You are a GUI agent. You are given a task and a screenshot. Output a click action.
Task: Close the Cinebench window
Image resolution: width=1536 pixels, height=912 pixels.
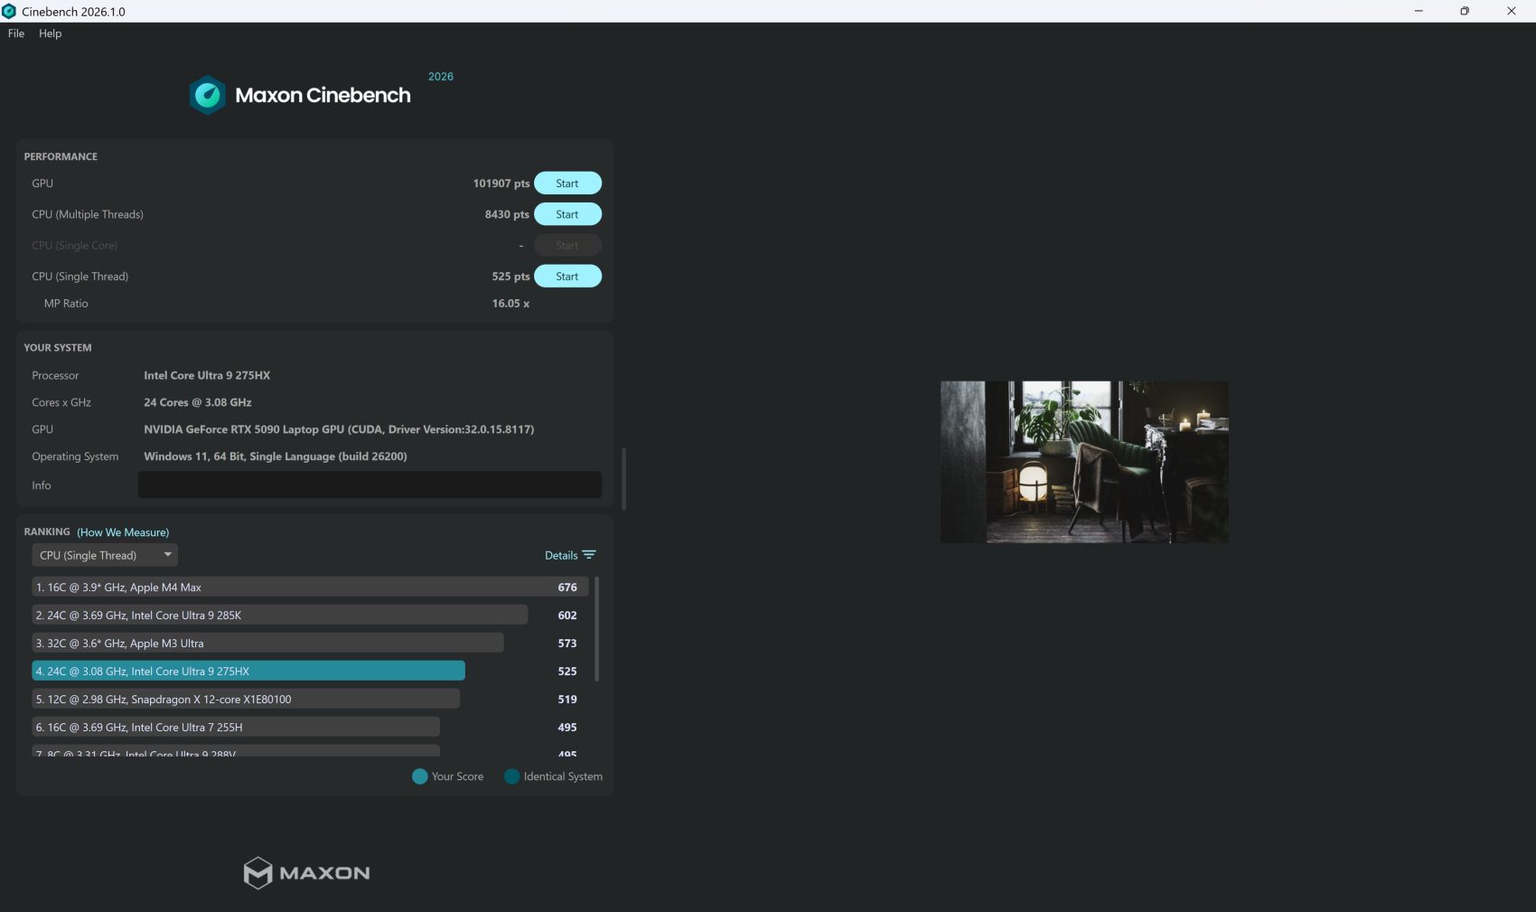coord(1512,11)
